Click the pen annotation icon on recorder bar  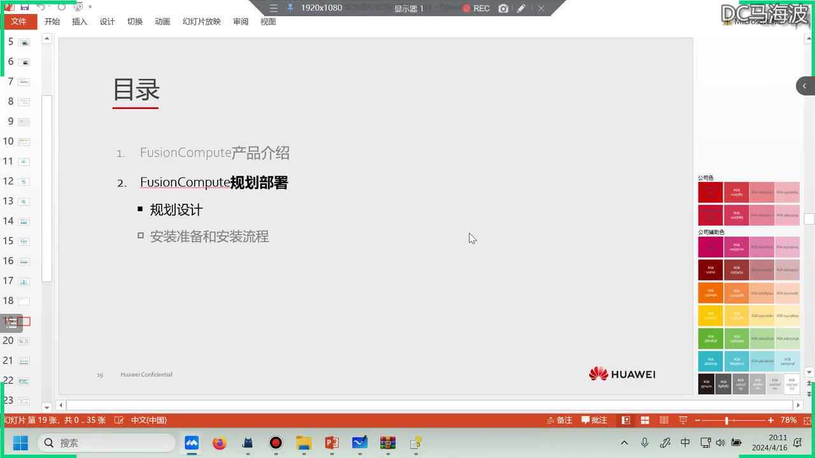(521, 8)
